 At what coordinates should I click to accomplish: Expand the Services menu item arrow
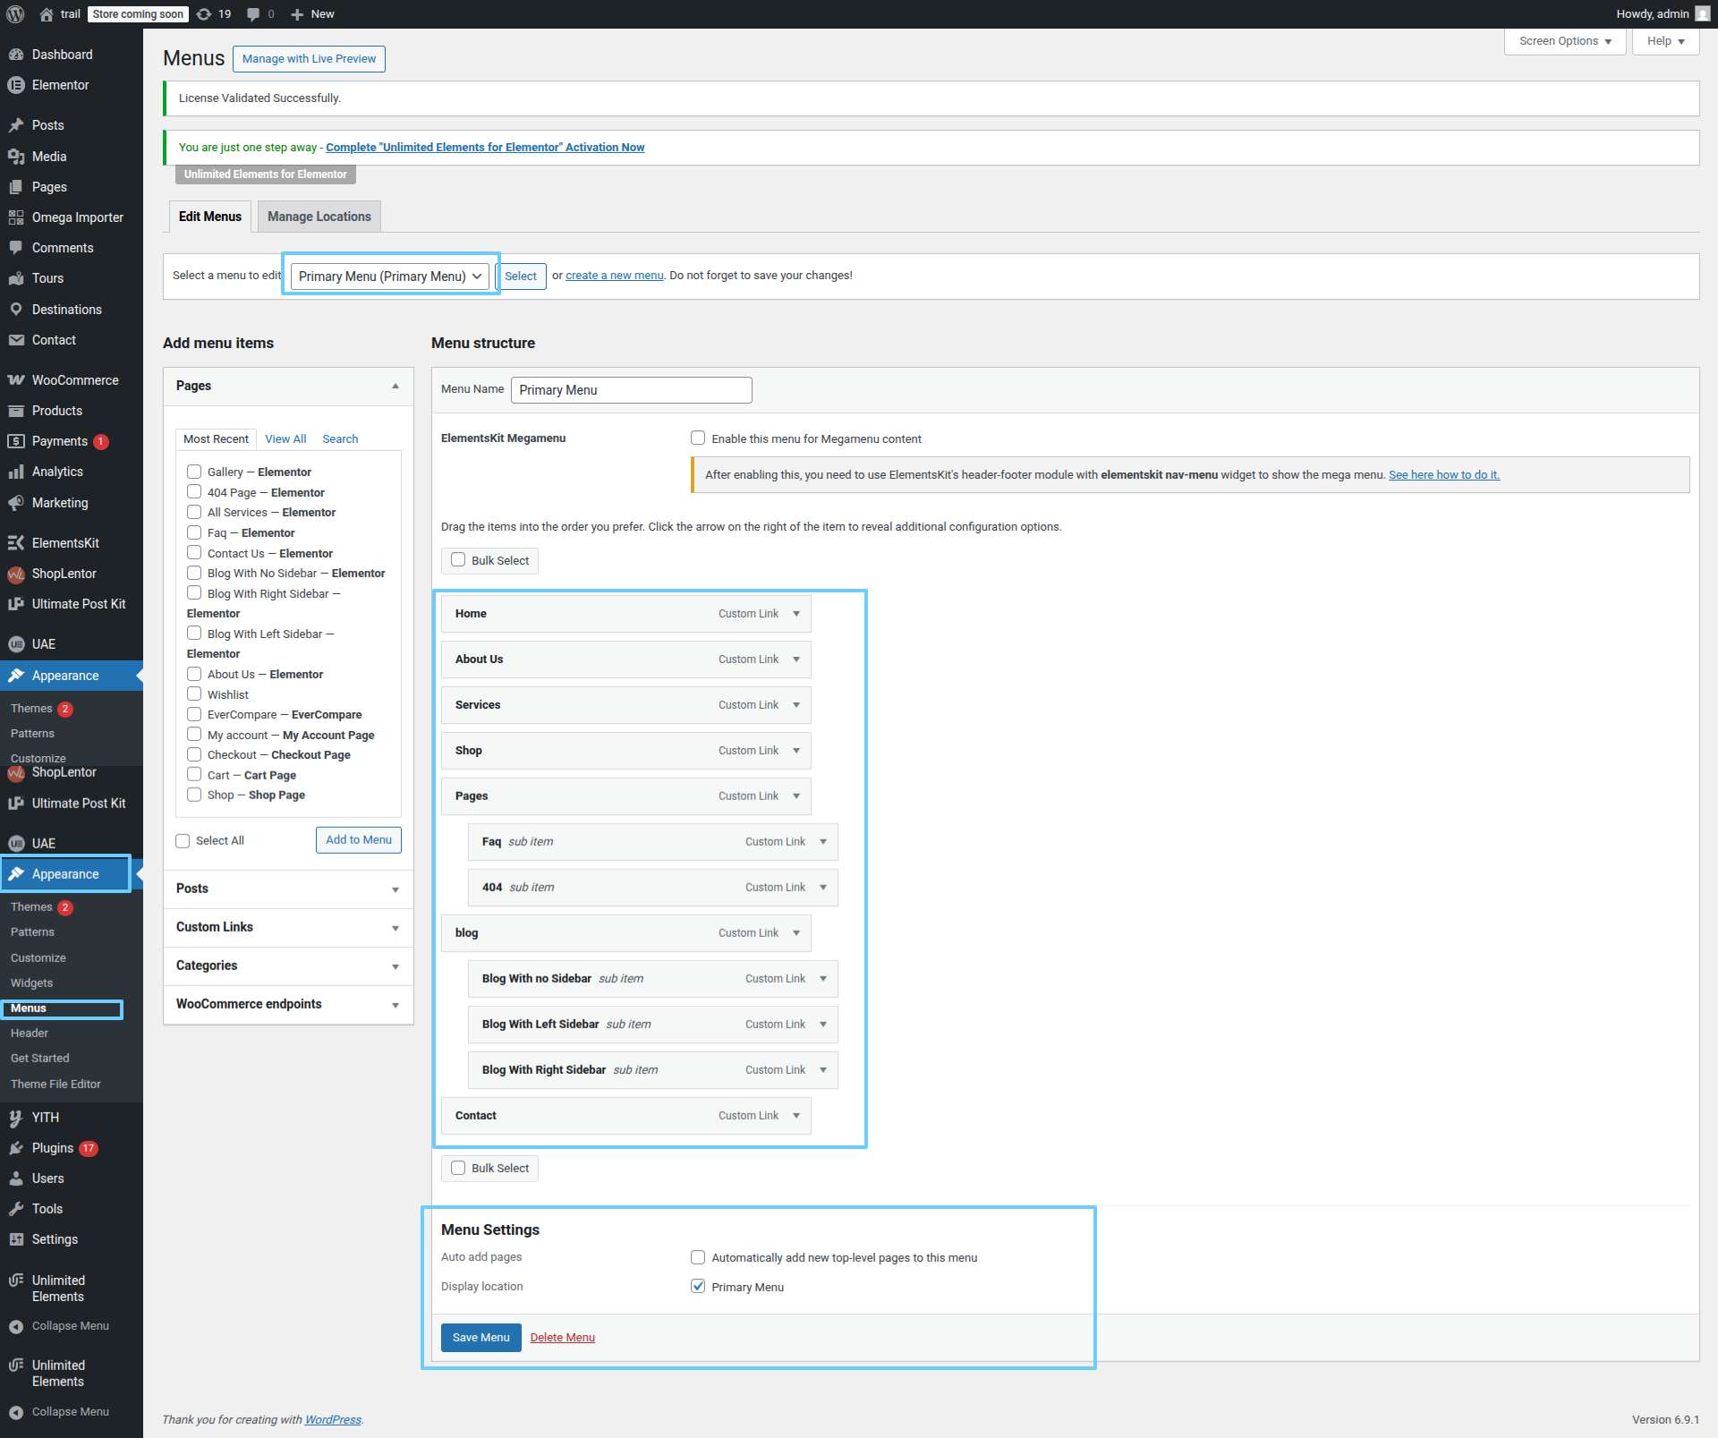point(795,705)
